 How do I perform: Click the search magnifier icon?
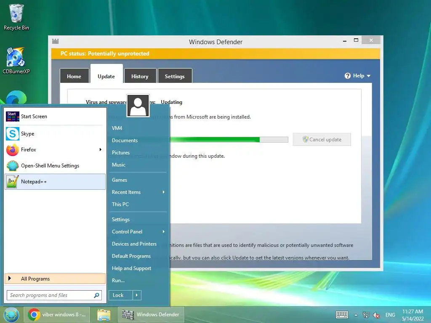[96, 295]
